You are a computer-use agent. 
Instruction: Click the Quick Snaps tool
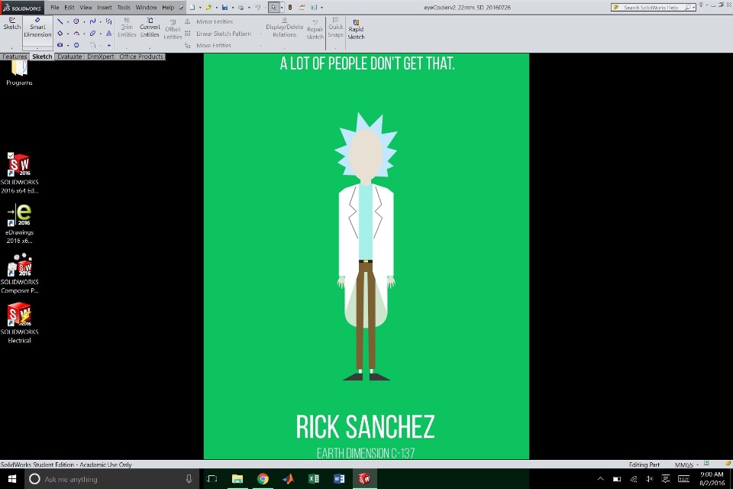point(335,28)
